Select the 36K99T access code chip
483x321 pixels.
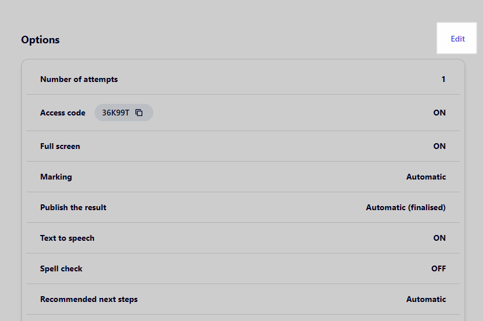click(123, 113)
